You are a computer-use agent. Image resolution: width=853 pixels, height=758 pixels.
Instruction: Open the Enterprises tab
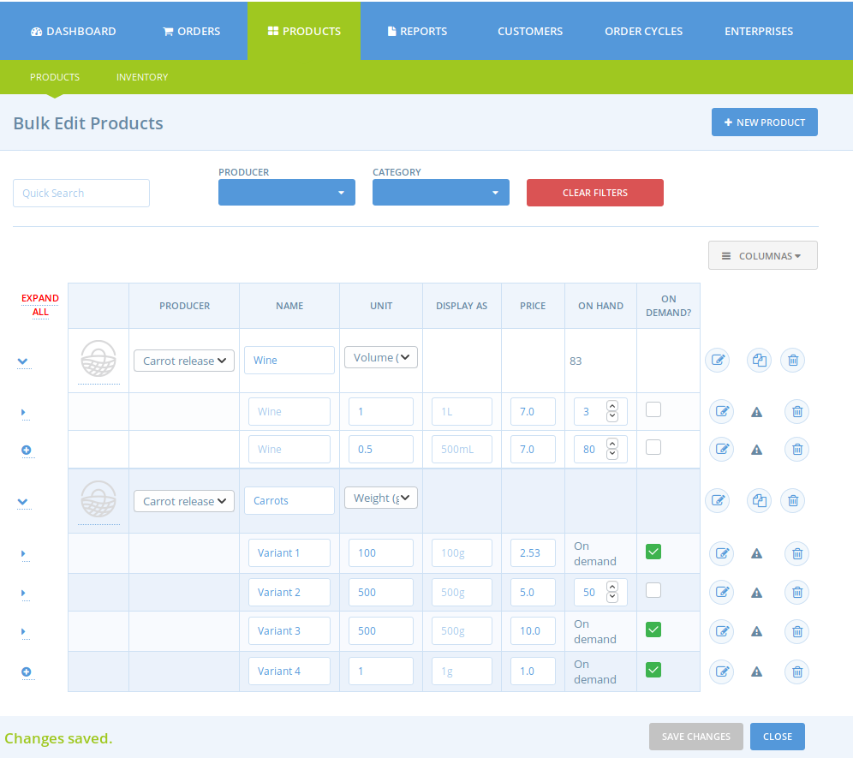(x=758, y=31)
